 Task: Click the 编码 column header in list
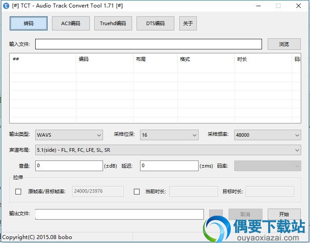pyautogui.click(x=105, y=59)
